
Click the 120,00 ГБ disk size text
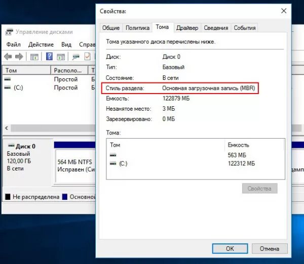tap(19, 161)
